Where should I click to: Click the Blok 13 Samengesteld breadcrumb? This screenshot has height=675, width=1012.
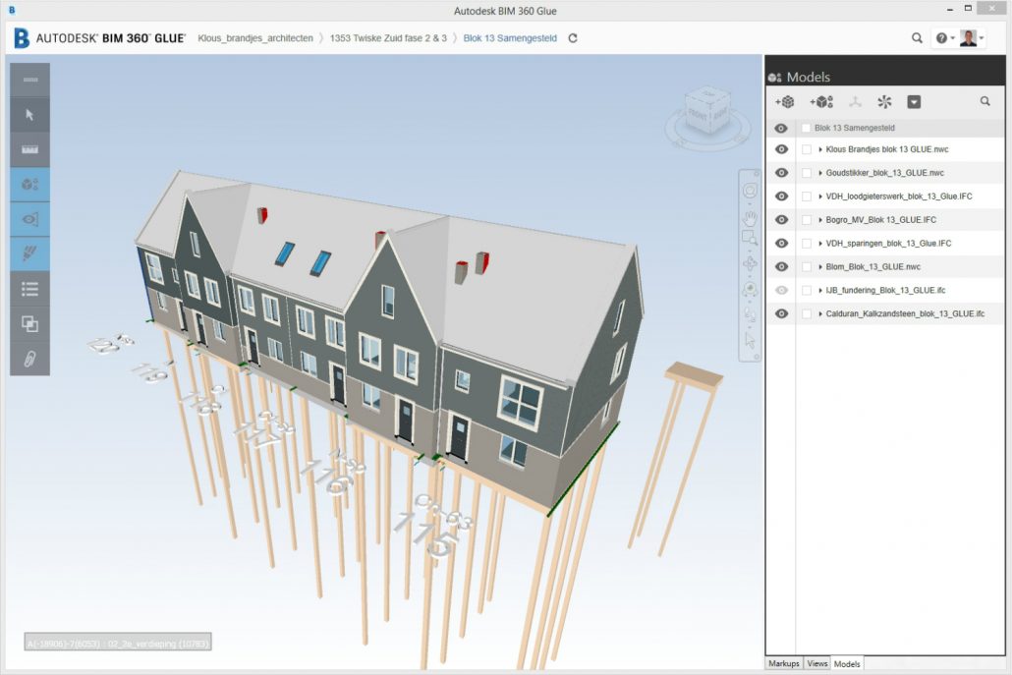(510, 38)
